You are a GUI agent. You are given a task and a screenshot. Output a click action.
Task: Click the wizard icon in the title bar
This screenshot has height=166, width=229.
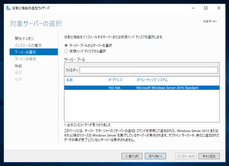(x=8, y=8)
